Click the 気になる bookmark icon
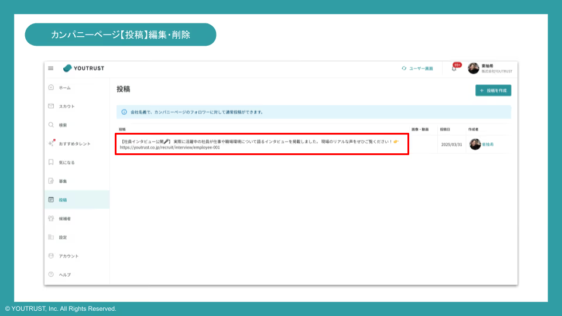Viewport: 562px width, 316px height. coord(52,162)
